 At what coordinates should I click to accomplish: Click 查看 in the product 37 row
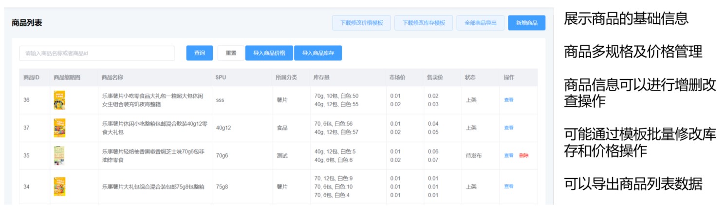509,128
